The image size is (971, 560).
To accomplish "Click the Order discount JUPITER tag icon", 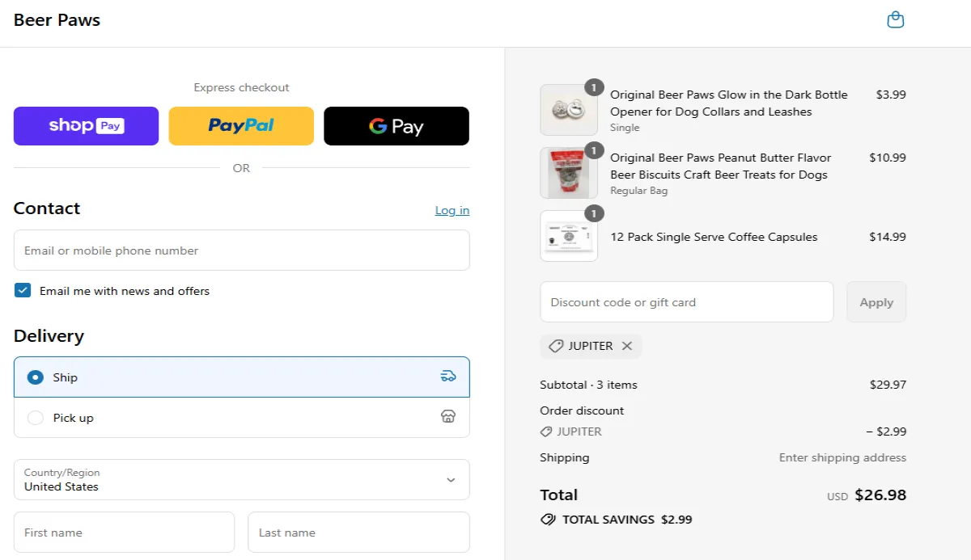I will click(x=546, y=432).
